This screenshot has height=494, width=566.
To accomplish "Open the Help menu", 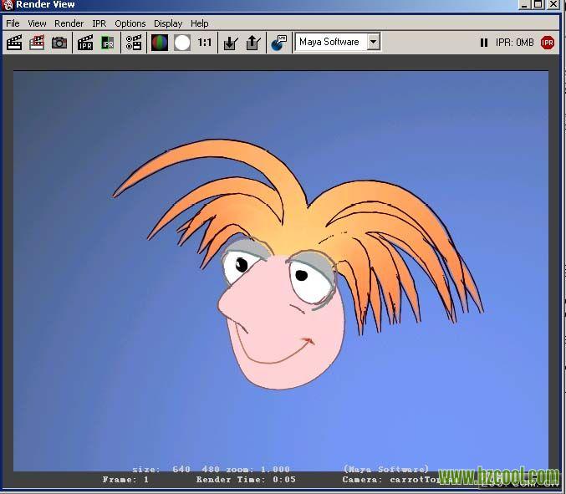I will 199,23.
